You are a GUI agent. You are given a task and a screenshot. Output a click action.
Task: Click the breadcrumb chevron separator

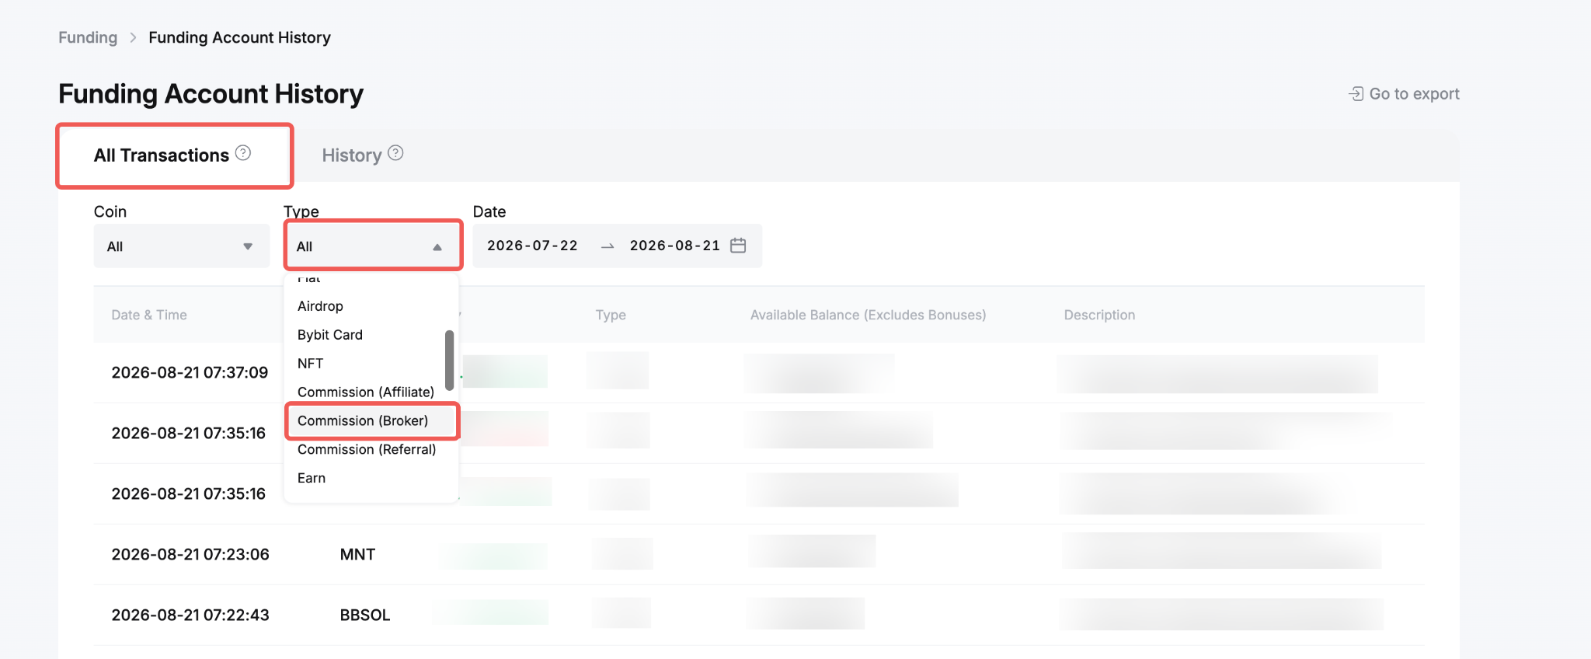[133, 37]
